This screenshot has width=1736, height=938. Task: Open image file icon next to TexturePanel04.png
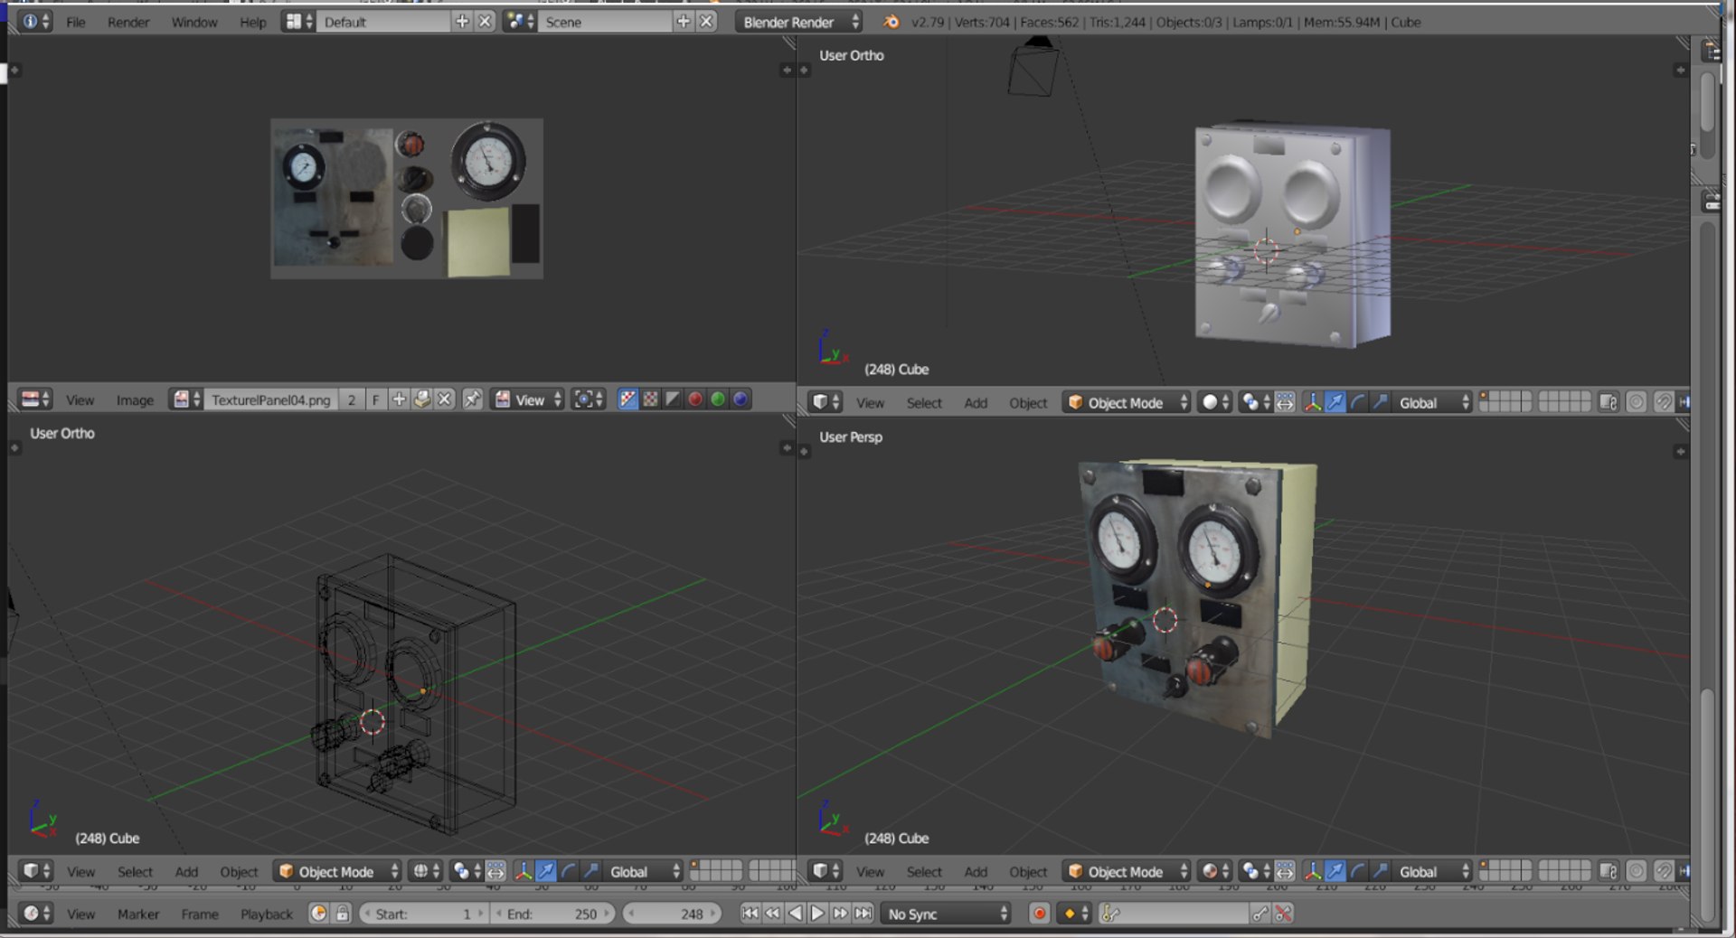point(422,399)
